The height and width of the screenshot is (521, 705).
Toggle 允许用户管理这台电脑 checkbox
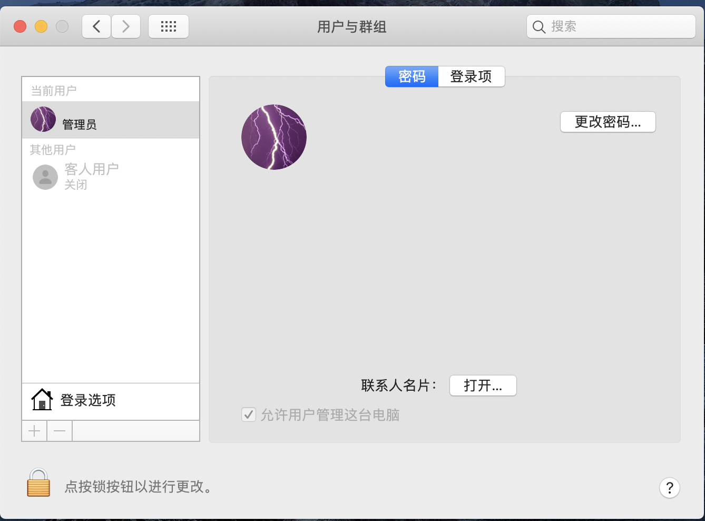click(249, 415)
